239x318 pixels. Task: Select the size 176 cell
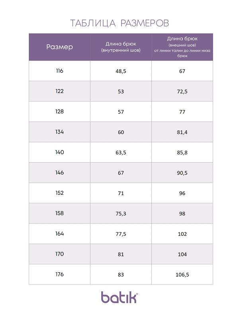pos(59,274)
